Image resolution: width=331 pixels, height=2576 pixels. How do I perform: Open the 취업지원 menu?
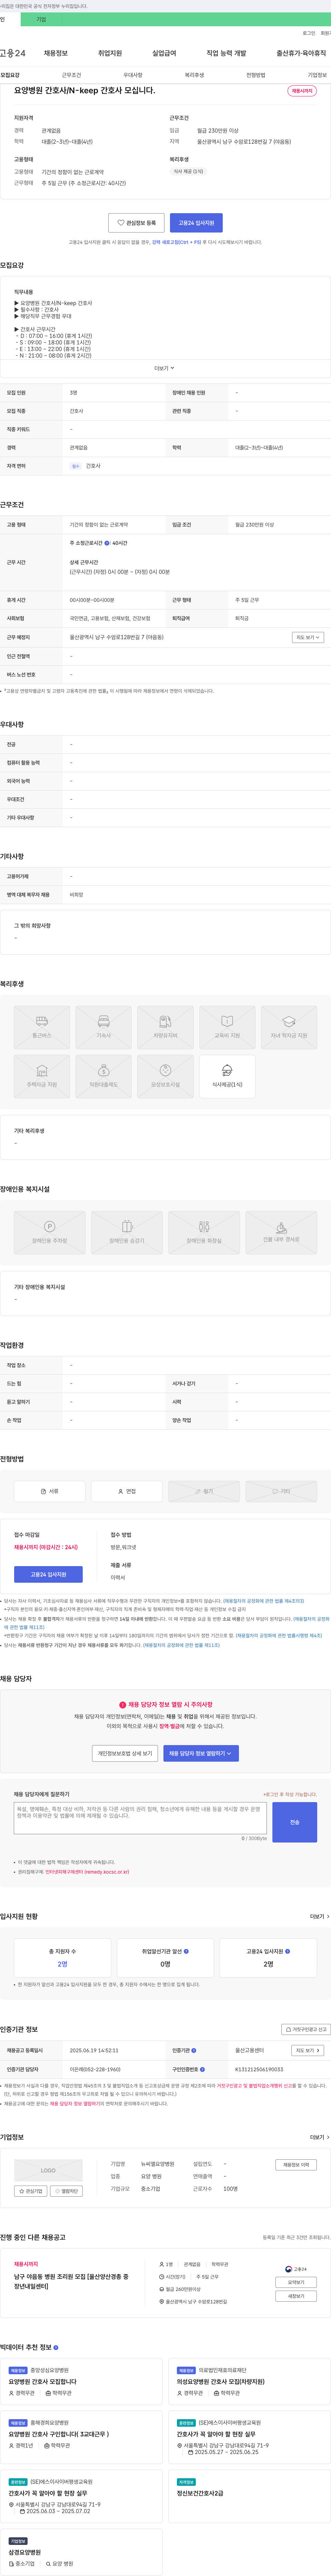click(110, 53)
